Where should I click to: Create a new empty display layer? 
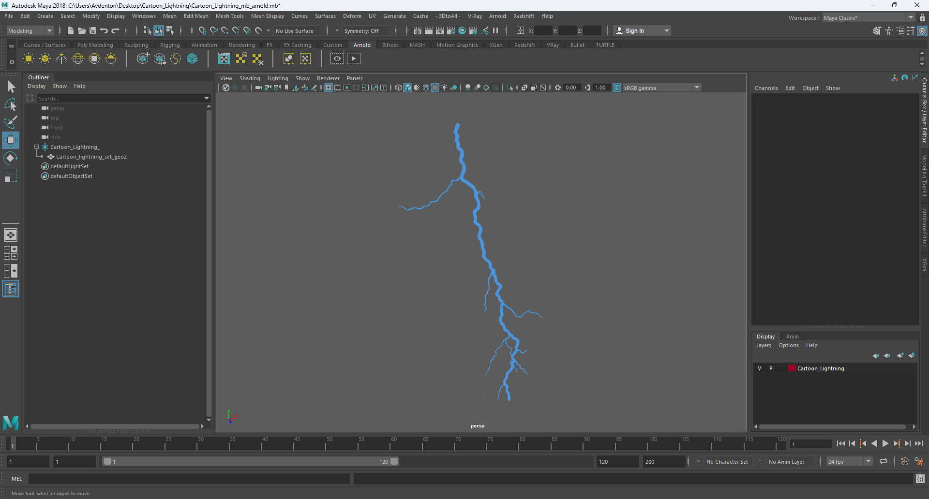coord(900,355)
